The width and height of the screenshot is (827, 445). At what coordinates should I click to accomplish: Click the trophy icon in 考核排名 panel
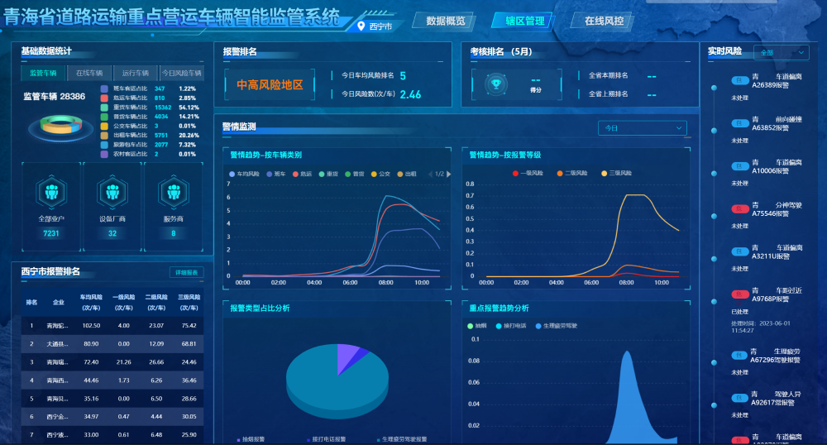pos(496,82)
